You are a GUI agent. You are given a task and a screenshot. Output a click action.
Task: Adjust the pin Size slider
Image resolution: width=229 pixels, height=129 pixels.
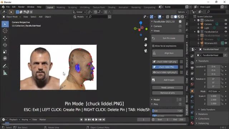[x=167, y=111]
